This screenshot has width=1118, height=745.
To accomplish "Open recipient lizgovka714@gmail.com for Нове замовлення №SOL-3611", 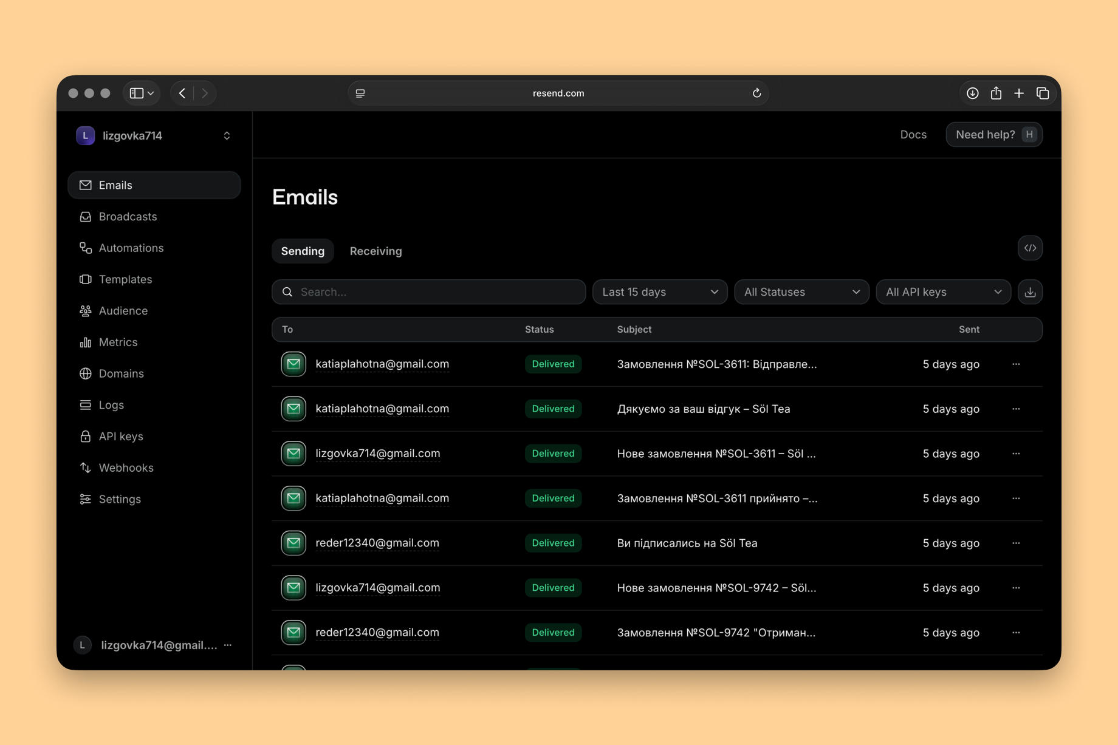I will click(378, 454).
